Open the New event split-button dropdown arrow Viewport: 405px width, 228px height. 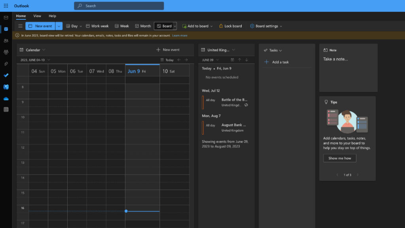(58, 26)
